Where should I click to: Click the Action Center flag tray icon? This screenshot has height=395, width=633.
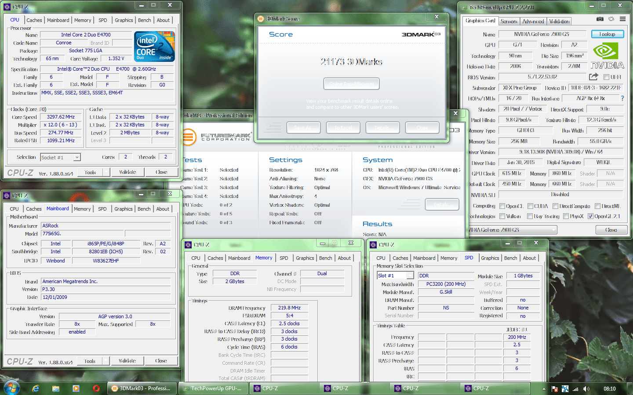555,389
